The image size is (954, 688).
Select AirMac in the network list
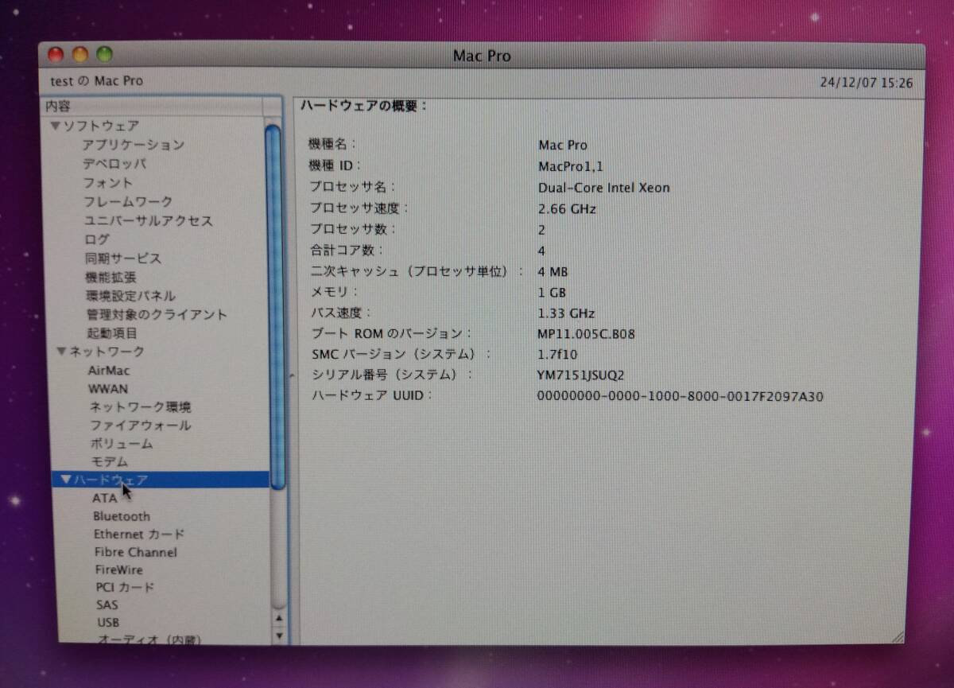click(109, 371)
